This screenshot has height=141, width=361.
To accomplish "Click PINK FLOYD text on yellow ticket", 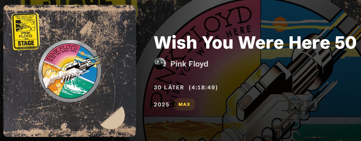I will pos(26,34).
